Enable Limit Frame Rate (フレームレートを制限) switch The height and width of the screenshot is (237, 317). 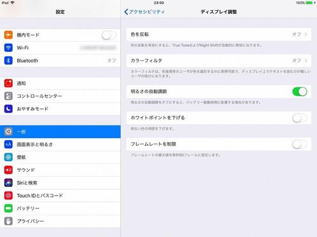300,144
